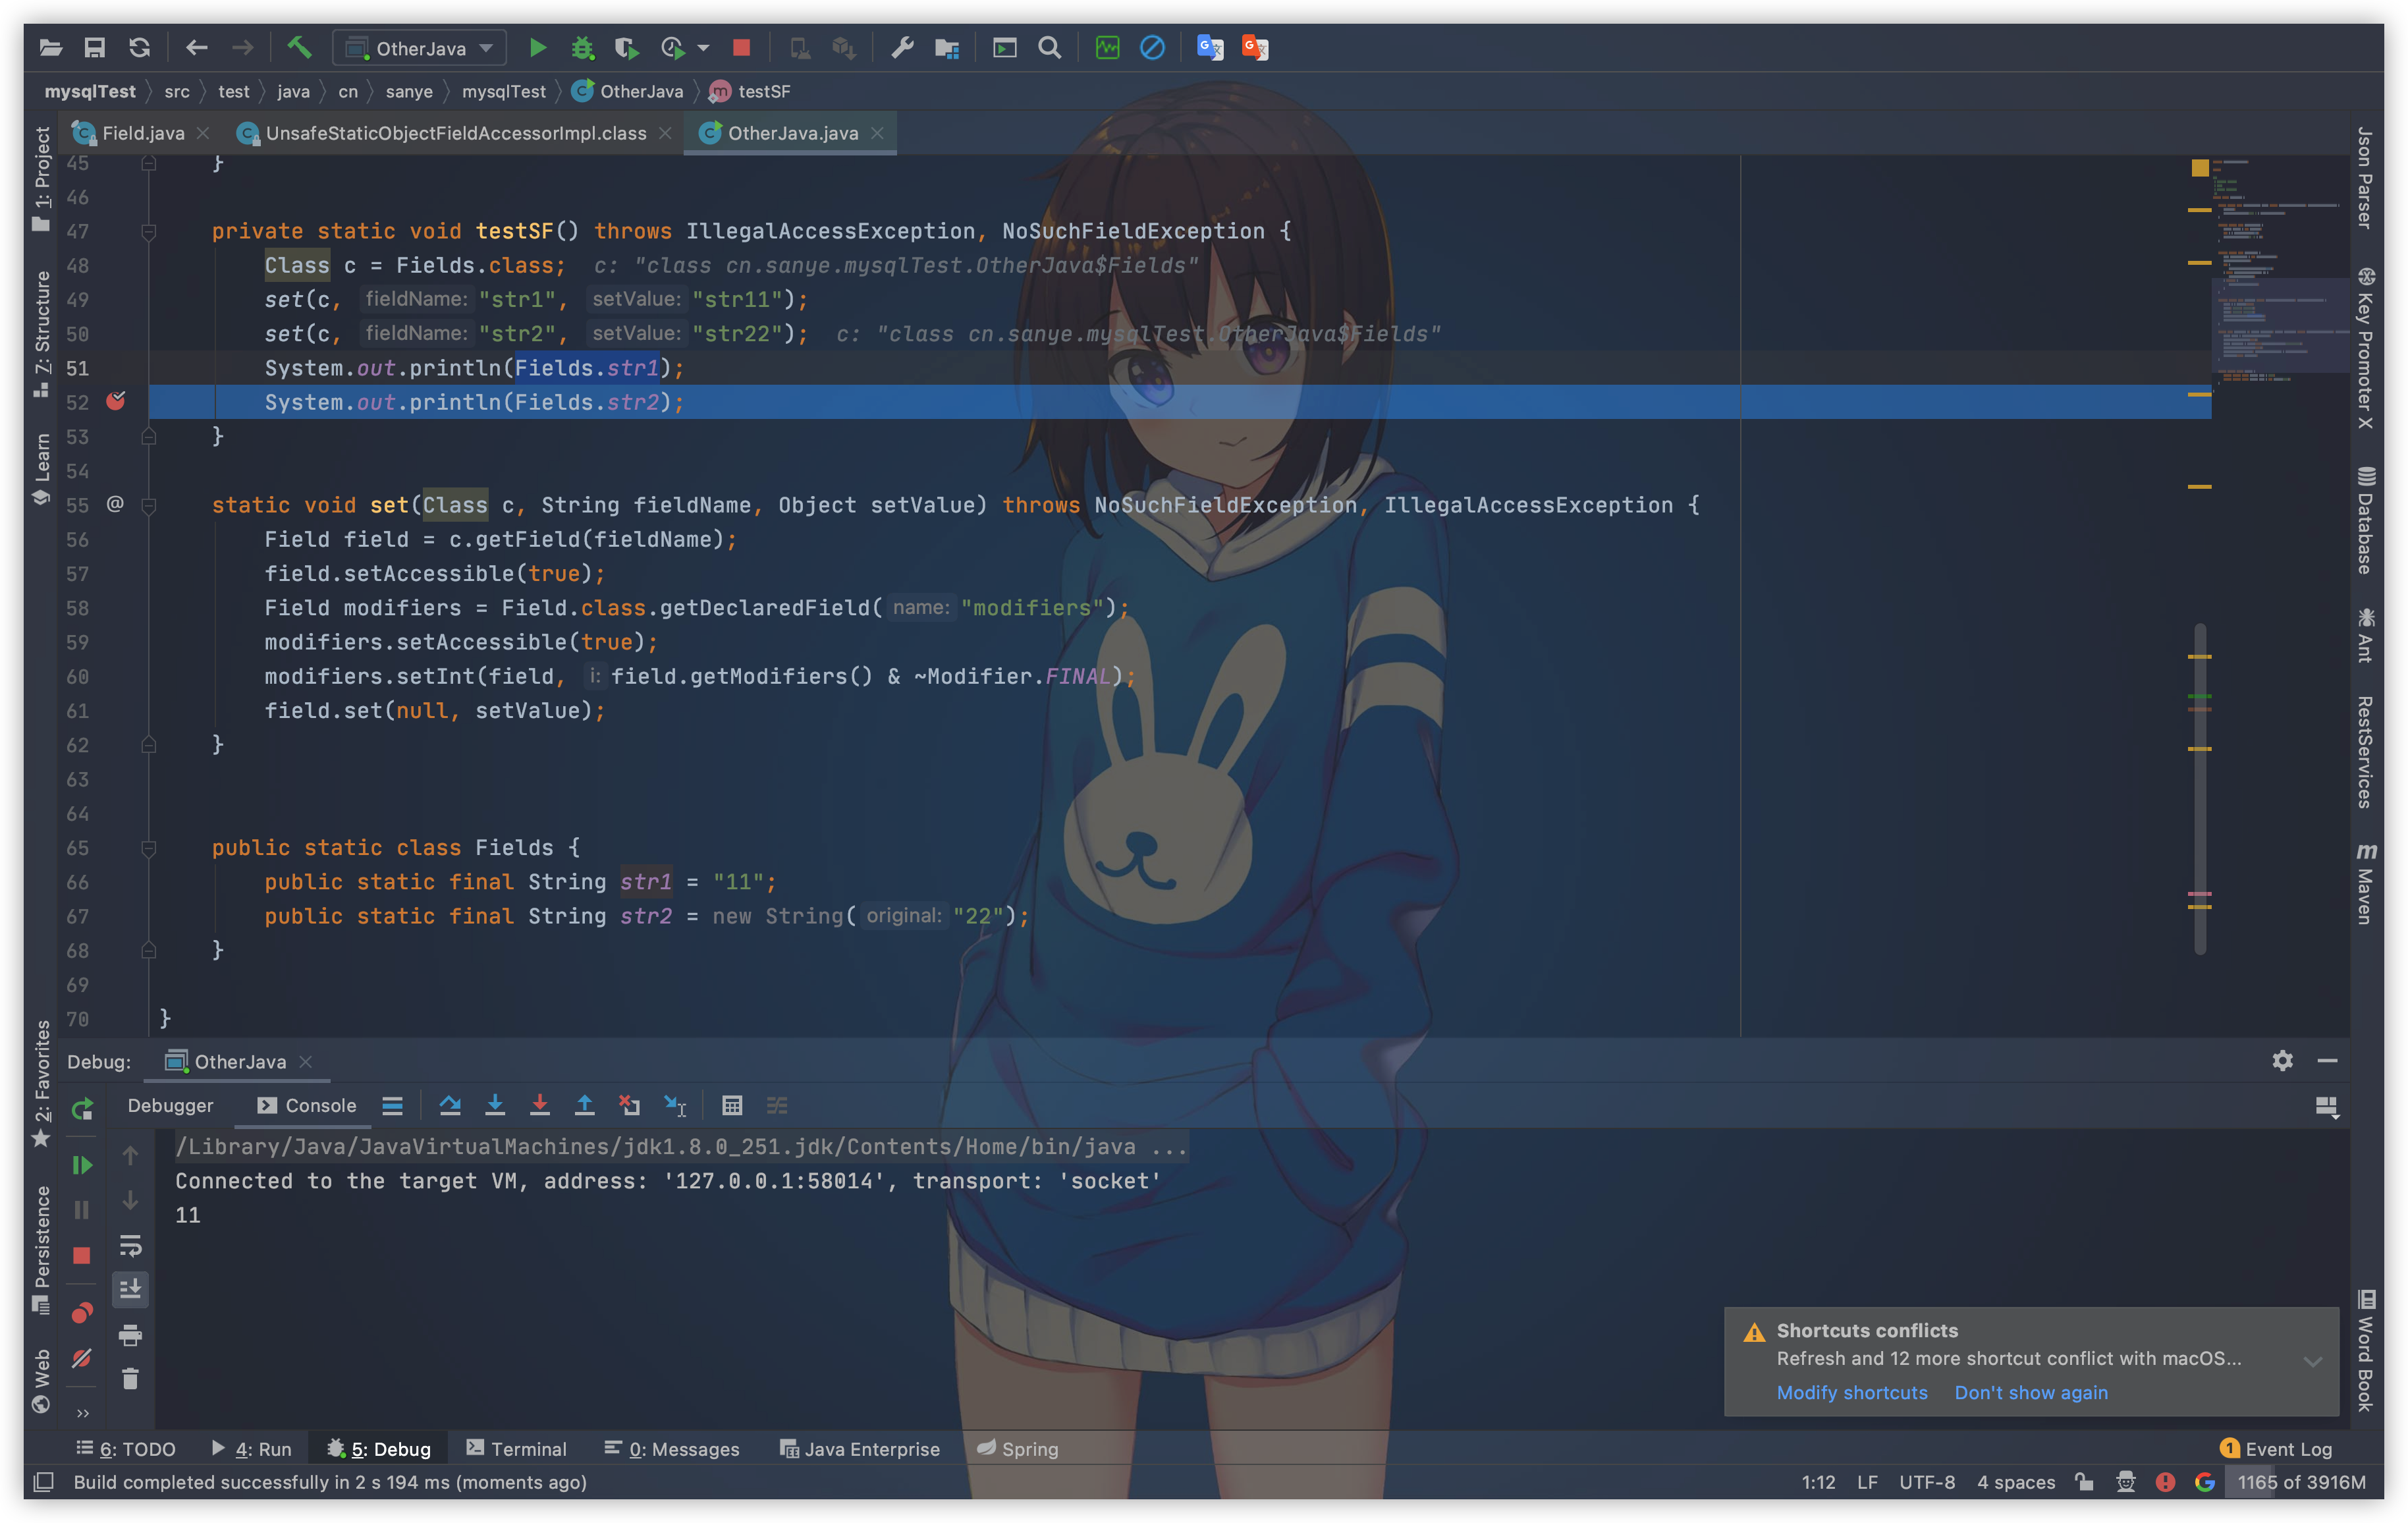
Task: Start debugging with the bug icon
Action: [582, 47]
